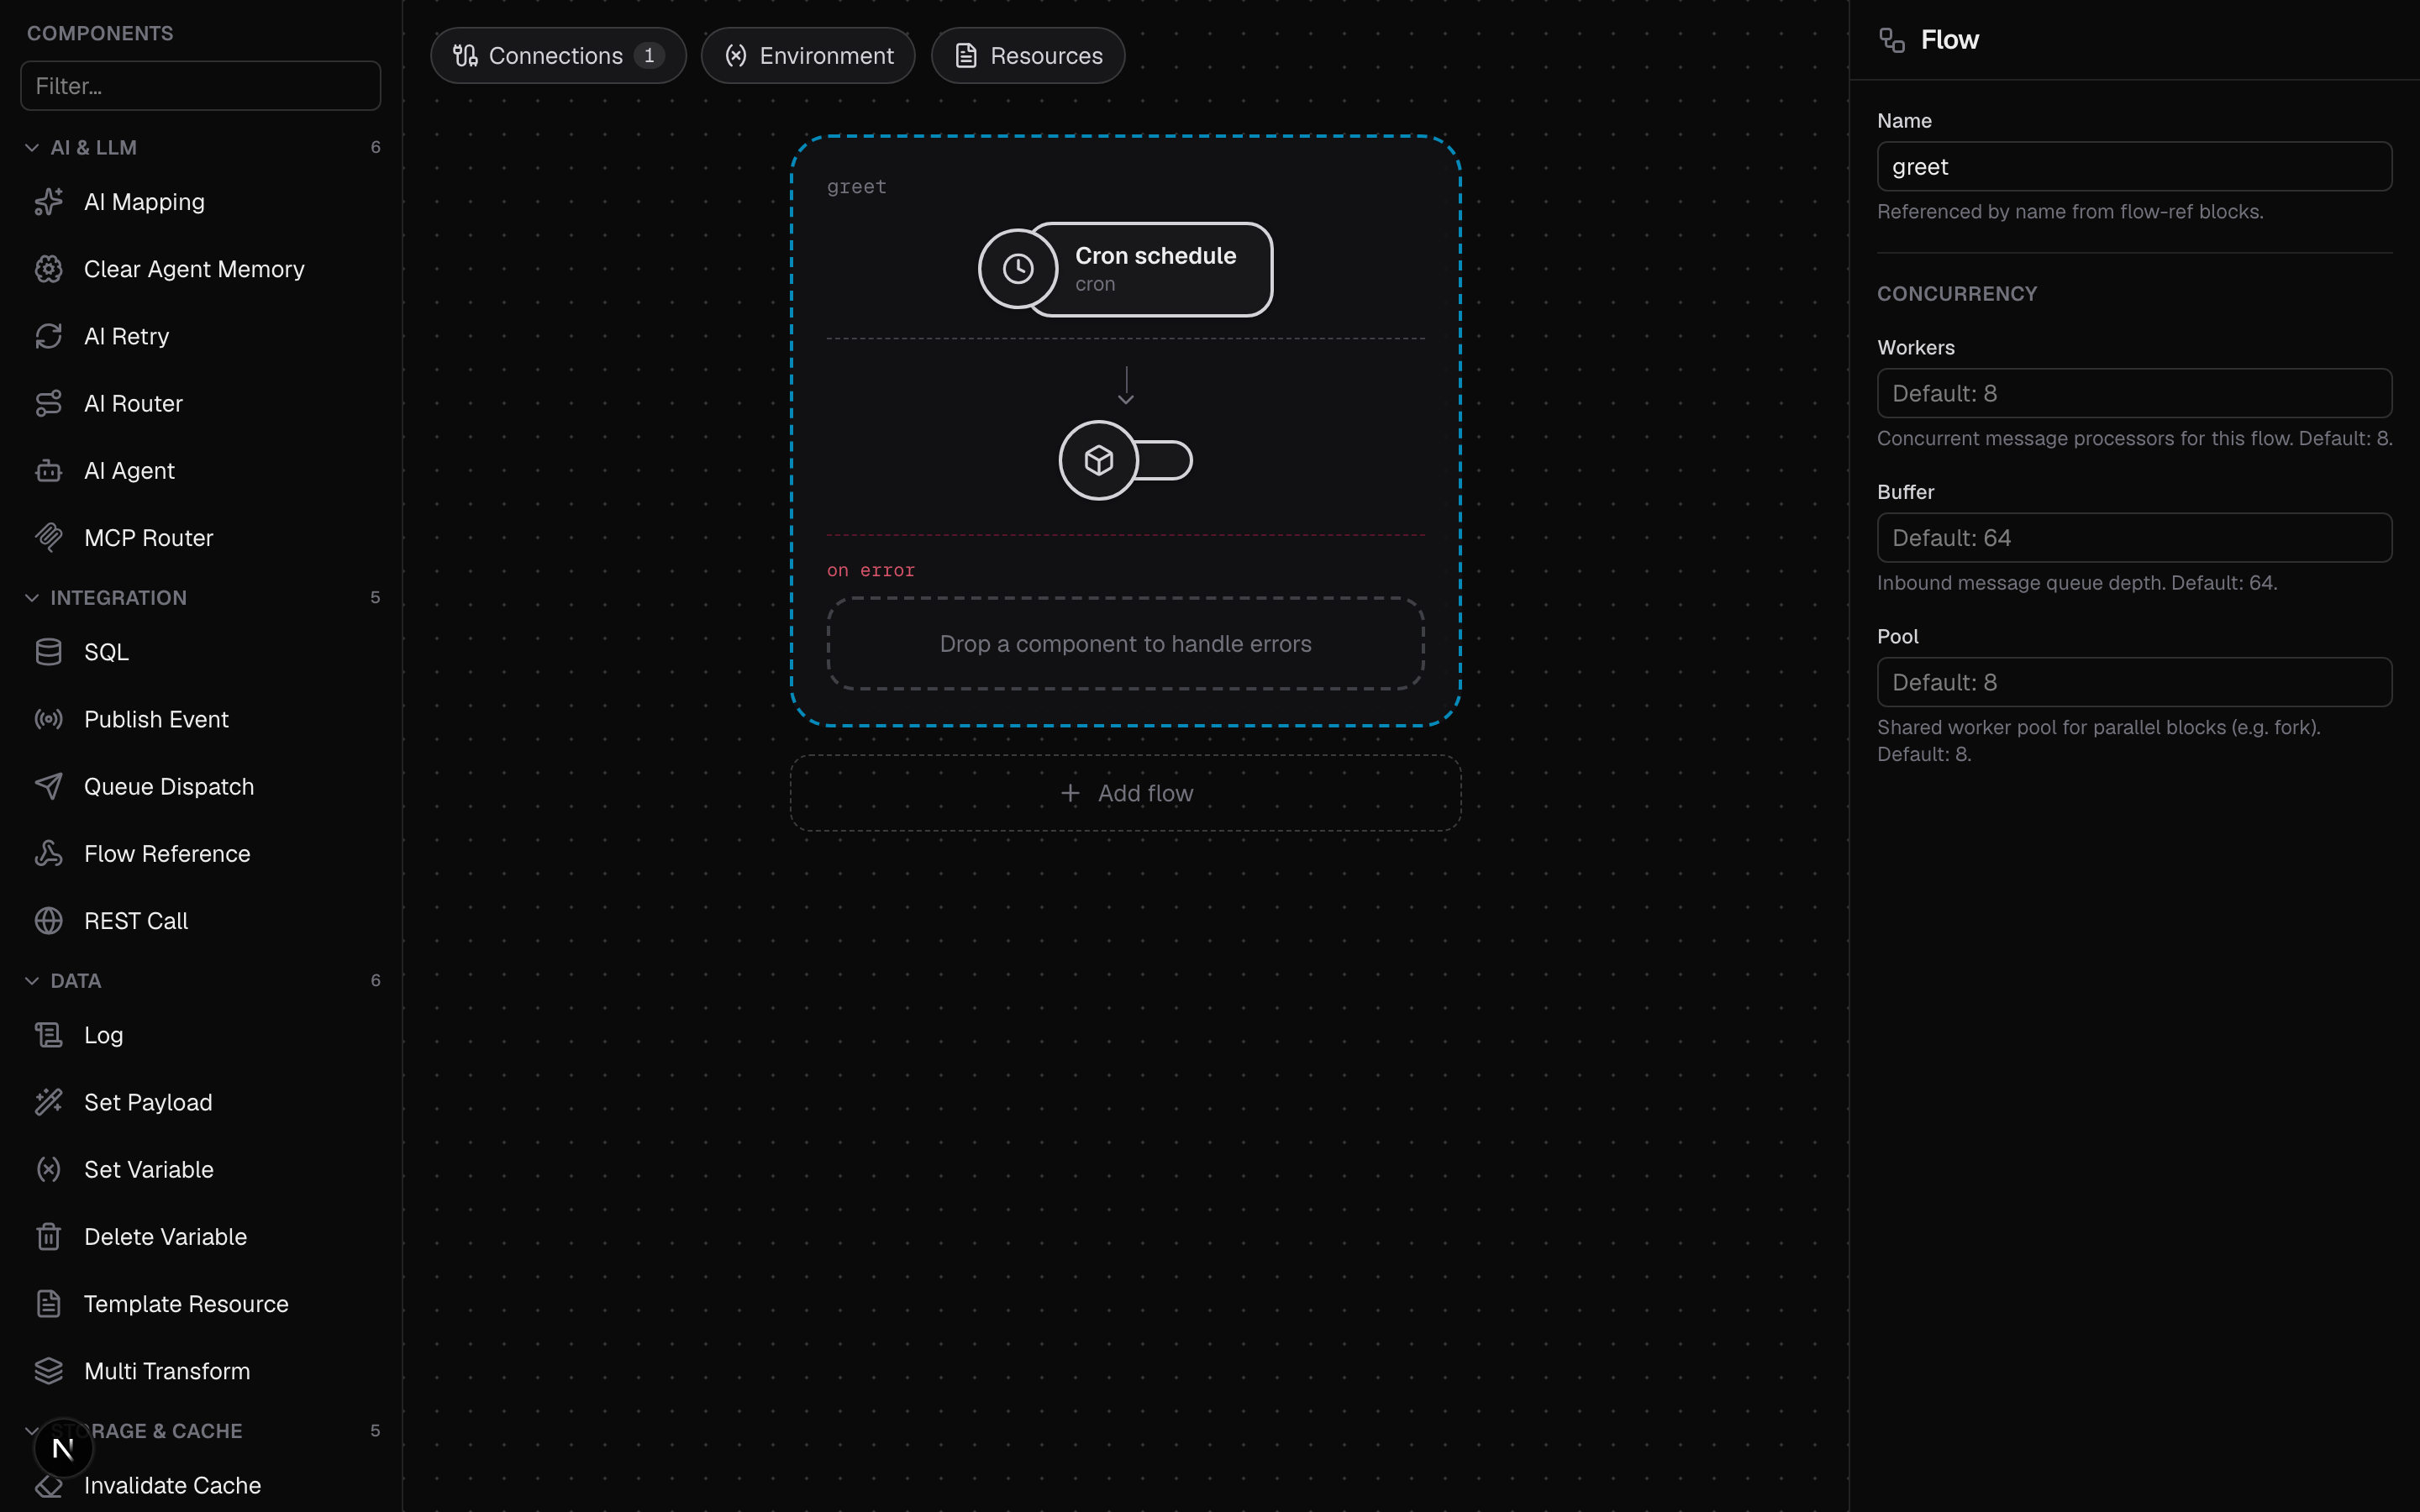Screen dimensions: 2420x1512
Task: Click the Publish Event broadcast icon
Action: (48, 719)
